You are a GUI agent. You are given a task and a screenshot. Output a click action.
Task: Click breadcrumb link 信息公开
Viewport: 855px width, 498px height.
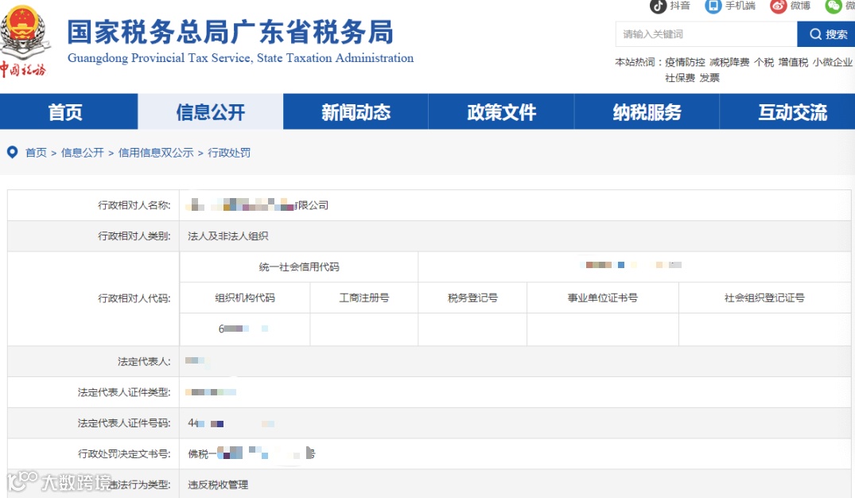click(83, 153)
